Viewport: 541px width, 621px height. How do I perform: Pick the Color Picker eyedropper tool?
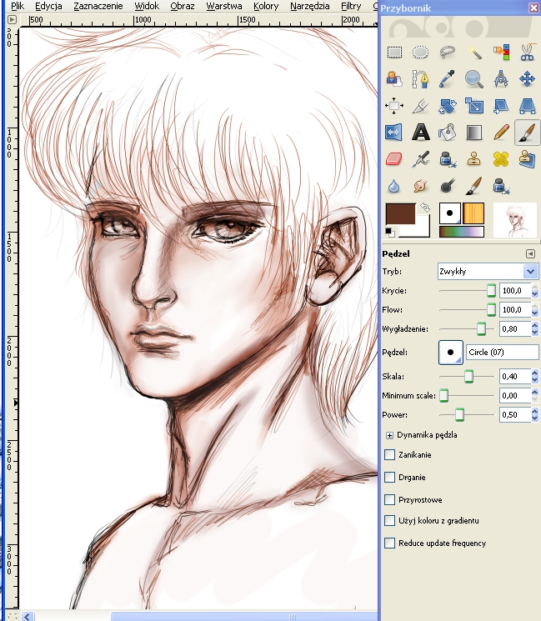[448, 78]
